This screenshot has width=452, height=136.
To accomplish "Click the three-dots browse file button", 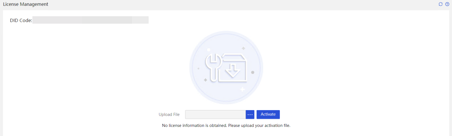I will click(x=250, y=114).
